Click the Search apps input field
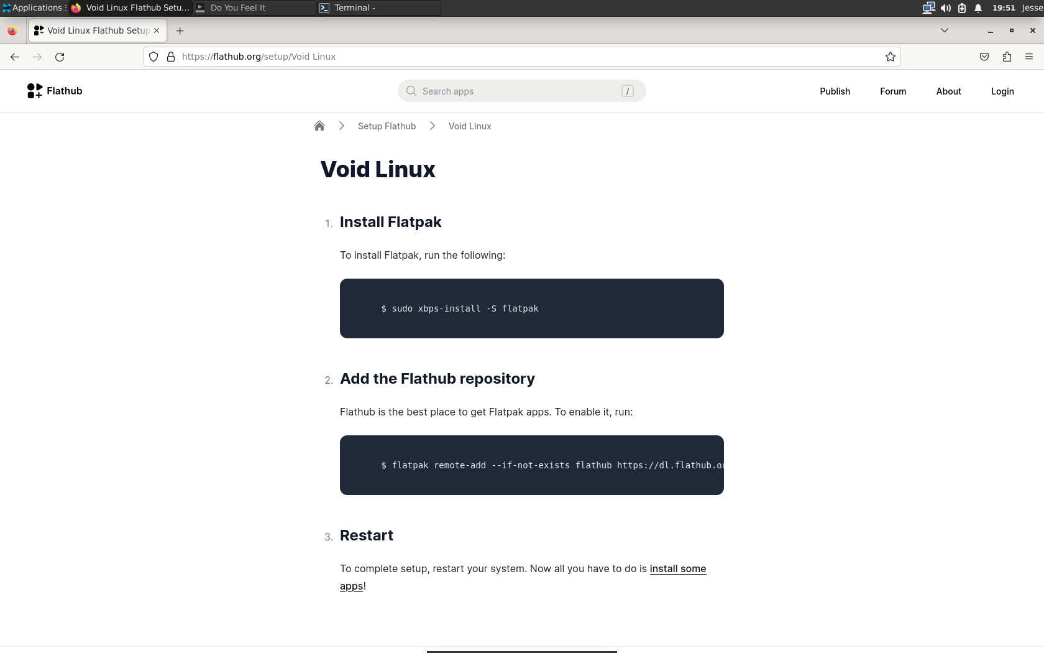 (521, 91)
